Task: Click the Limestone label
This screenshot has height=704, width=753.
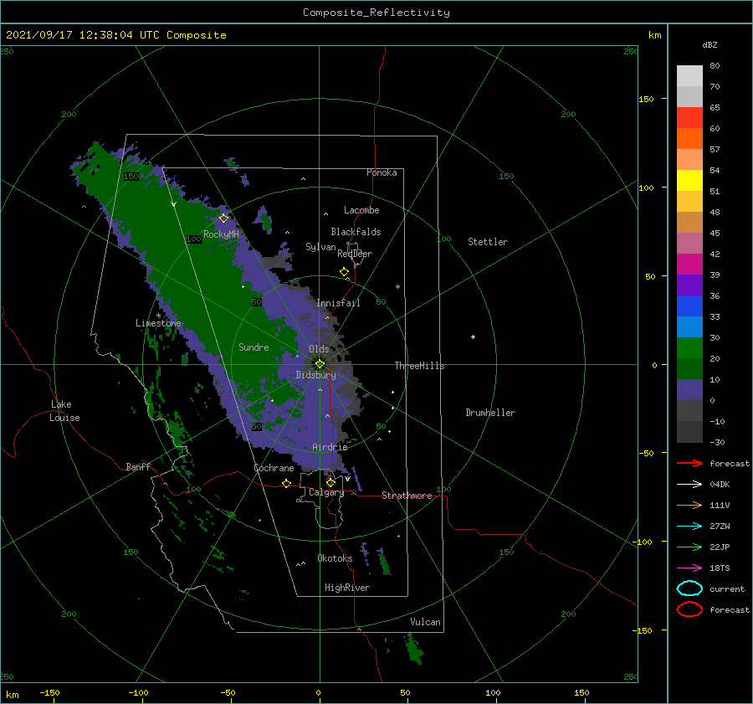Action: coord(158,323)
